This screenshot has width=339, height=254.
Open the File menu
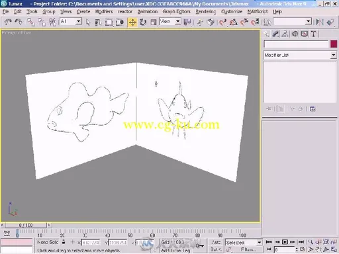[5, 11]
